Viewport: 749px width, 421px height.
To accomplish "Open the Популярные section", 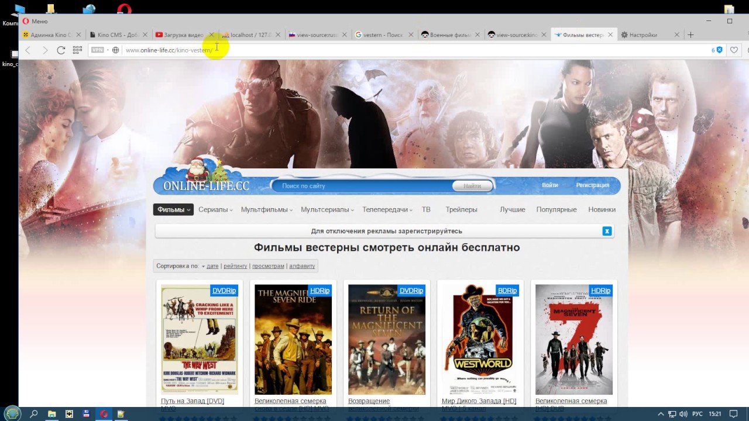I will point(556,209).
